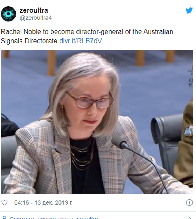Open the tweet info circle icon

tap(189, 202)
